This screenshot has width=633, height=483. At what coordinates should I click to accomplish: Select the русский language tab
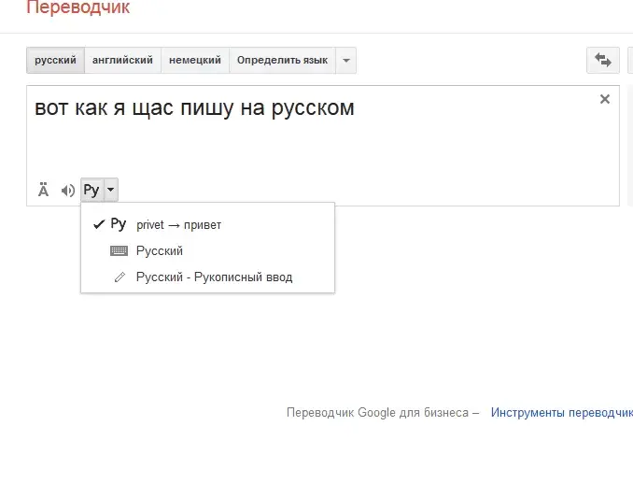tap(55, 60)
